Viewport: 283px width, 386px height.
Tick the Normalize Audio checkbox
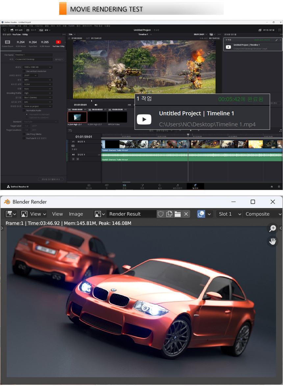pyautogui.click(x=24, y=110)
